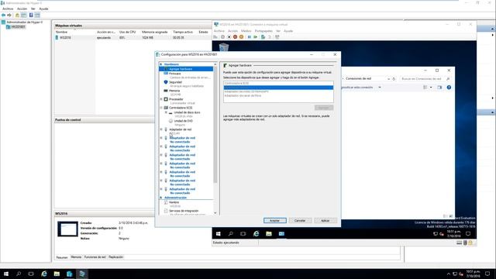Click Aceptar in settings dialog
Screen dimensions: 496x279
[274, 220]
